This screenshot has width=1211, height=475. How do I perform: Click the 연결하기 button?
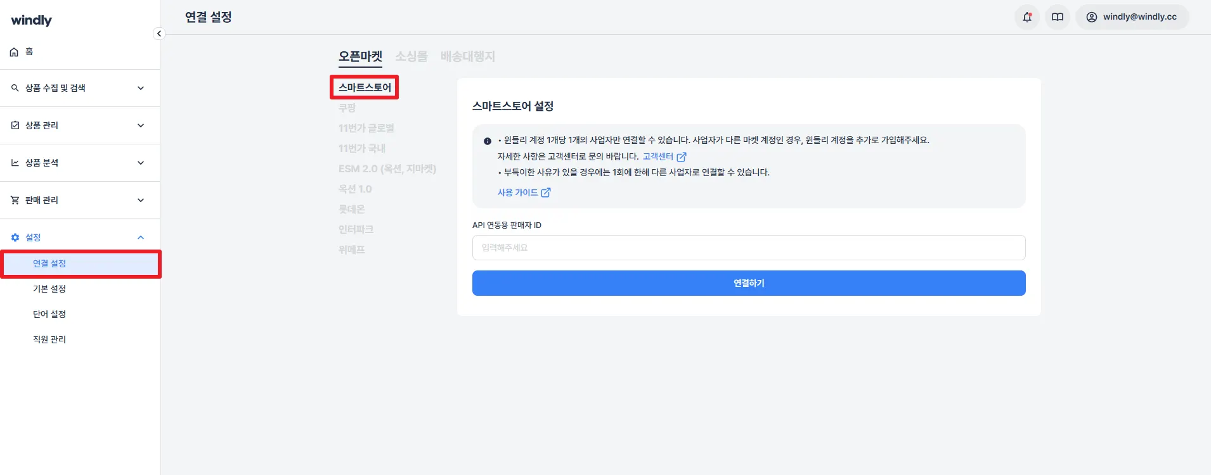(x=749, y=283)
